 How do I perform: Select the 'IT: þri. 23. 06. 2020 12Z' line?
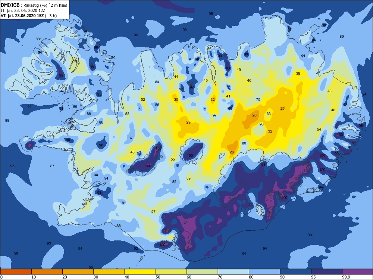(x=23, y=10)
